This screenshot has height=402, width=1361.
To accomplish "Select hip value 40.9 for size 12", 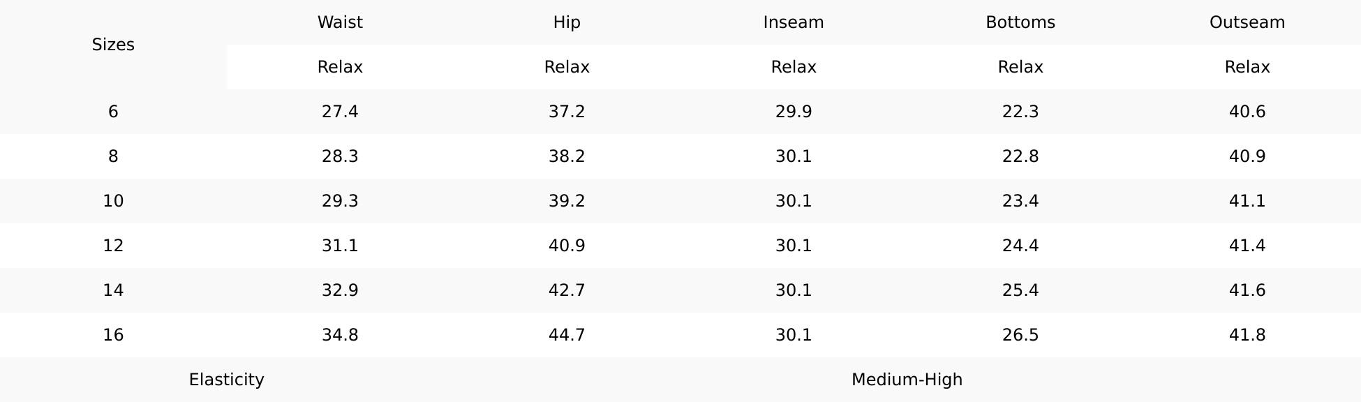I will (567, 246).
